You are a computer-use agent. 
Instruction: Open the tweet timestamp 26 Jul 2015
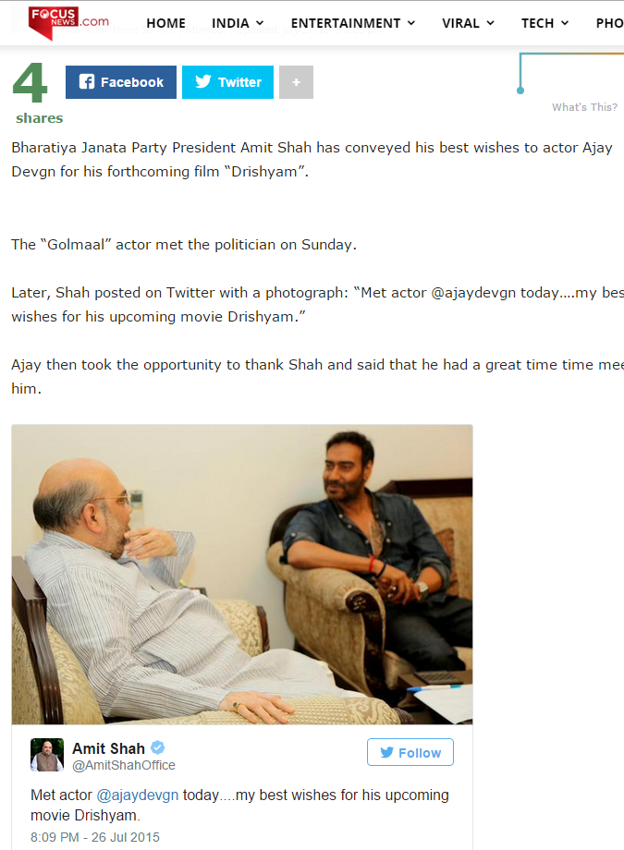[95, 838]
